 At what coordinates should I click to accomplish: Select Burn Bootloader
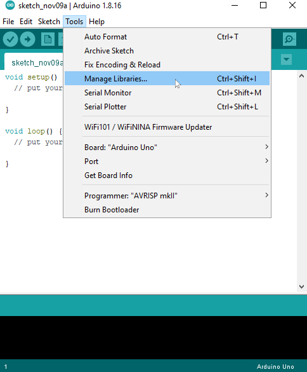(x=167, y=210)
